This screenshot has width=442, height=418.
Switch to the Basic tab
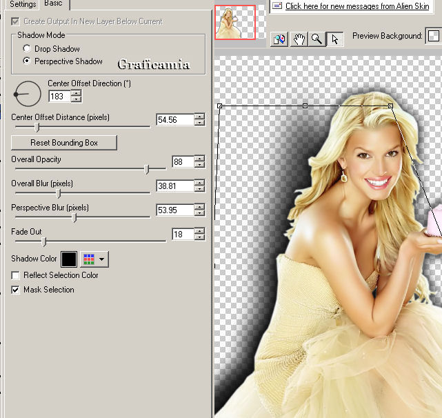(x=54, y=3)
